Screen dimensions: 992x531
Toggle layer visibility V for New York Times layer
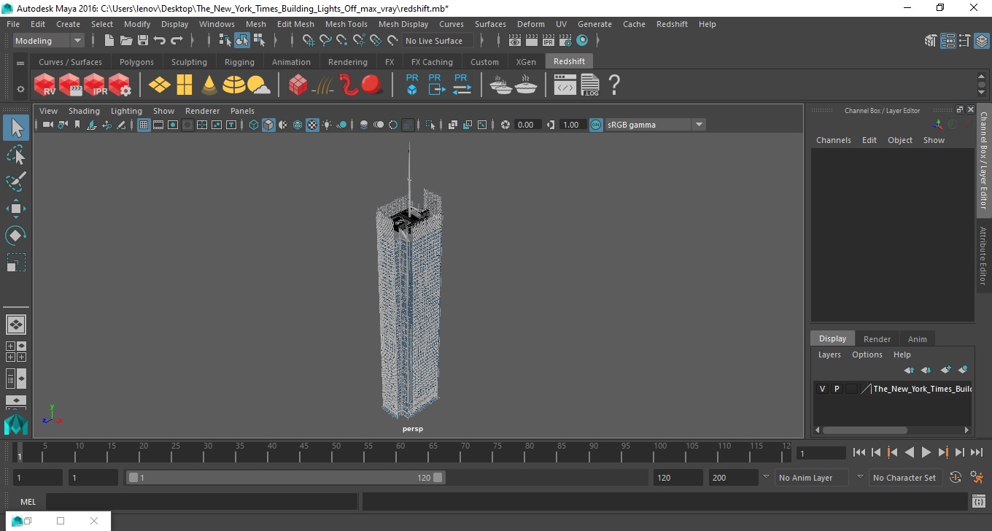pyautogui.click(x=822, y=389)
